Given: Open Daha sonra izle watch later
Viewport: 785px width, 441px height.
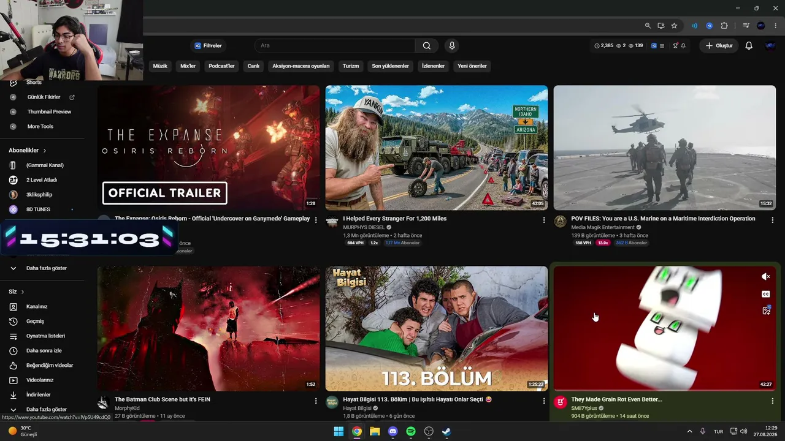Looking at the screenshot, I should (x=43, y=350).
